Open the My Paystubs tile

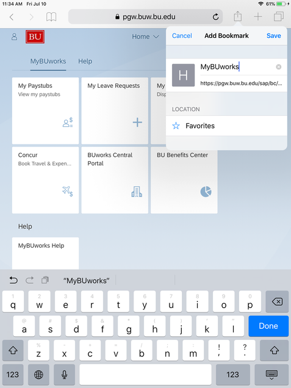click(x=46, y=110)
